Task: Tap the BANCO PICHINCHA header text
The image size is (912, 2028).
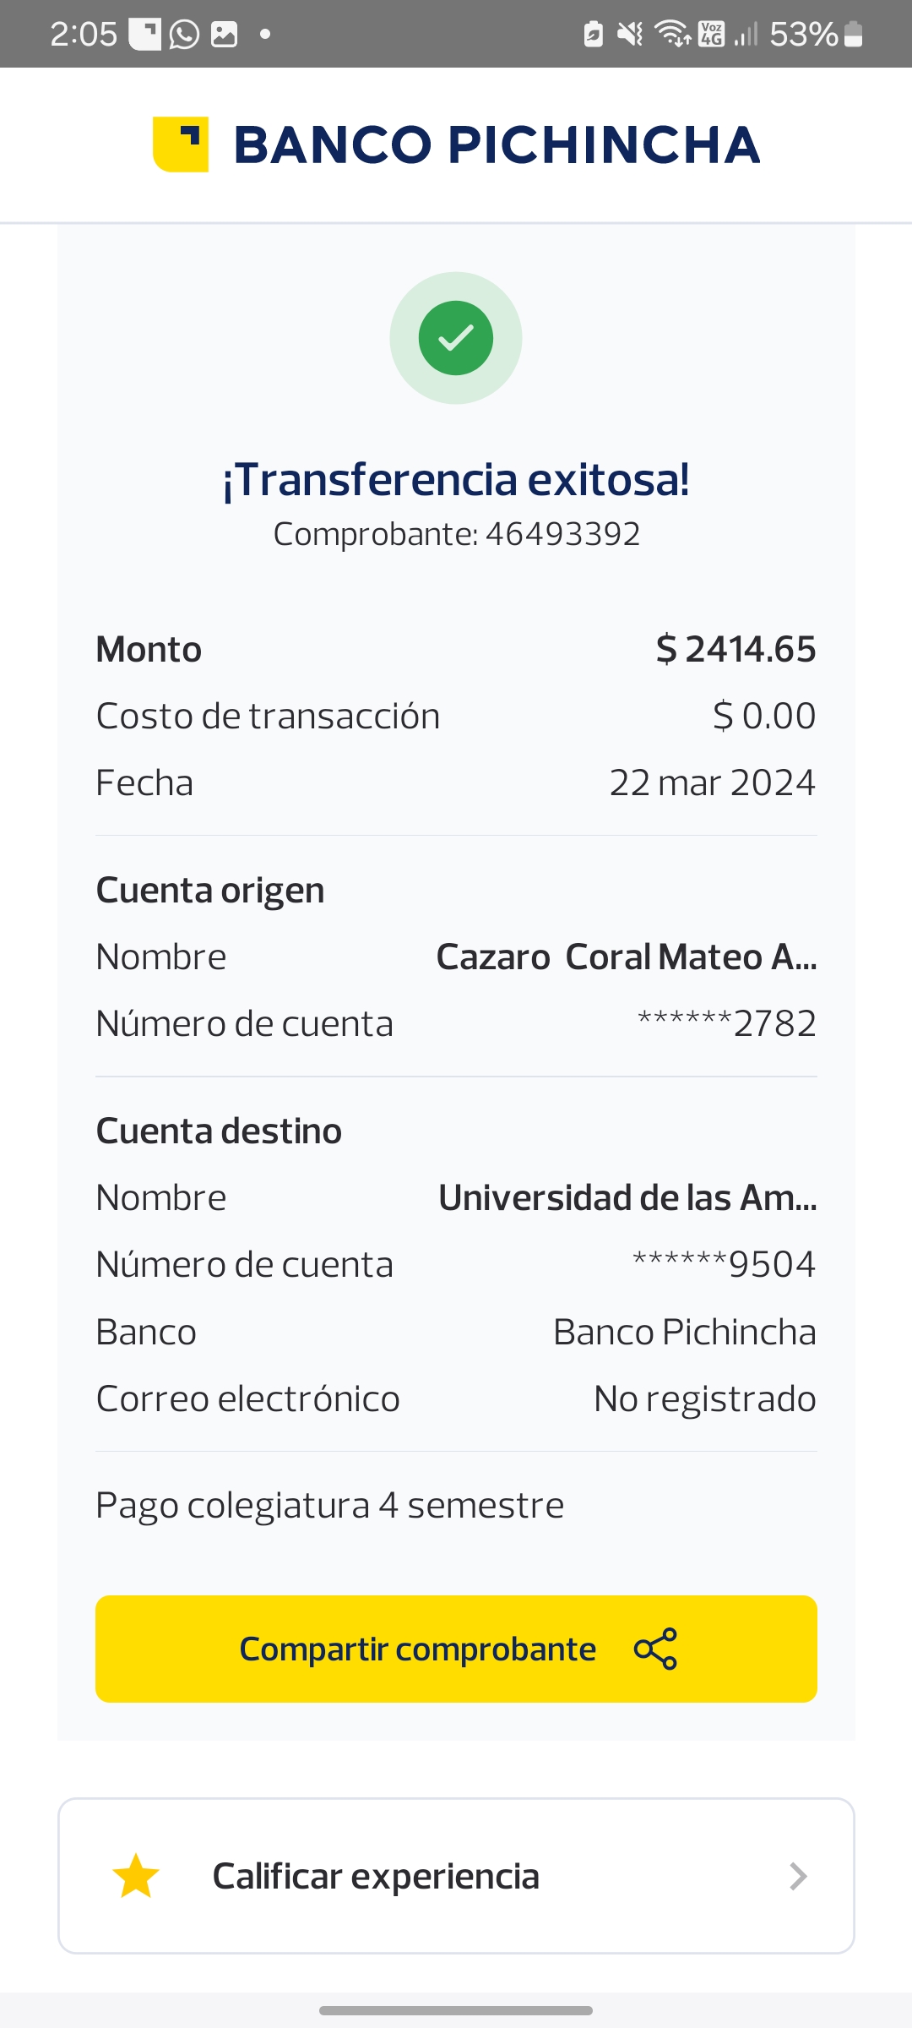Action: [497, 144]
